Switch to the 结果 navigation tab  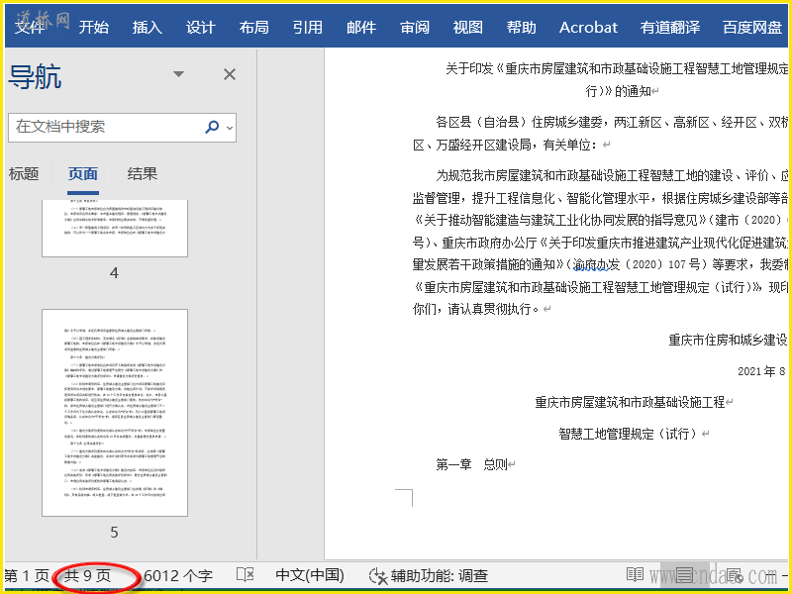point(143,174)
